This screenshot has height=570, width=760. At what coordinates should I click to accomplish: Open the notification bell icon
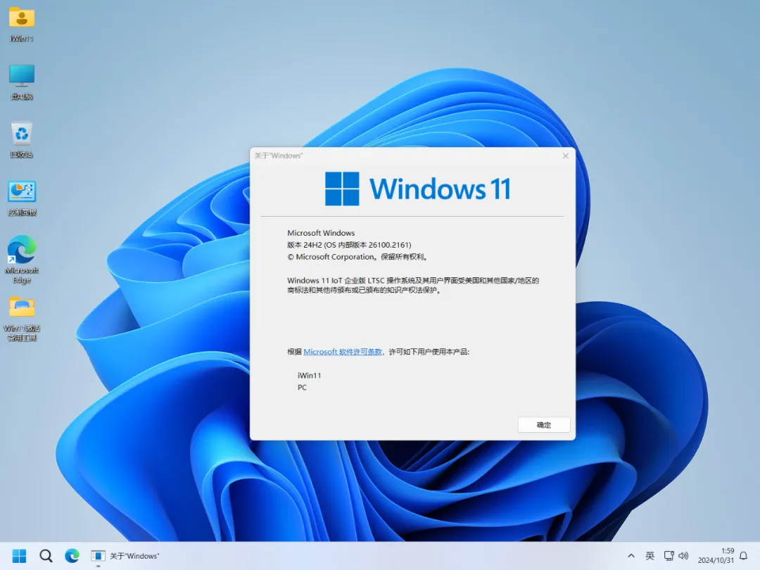click(744, 556)
